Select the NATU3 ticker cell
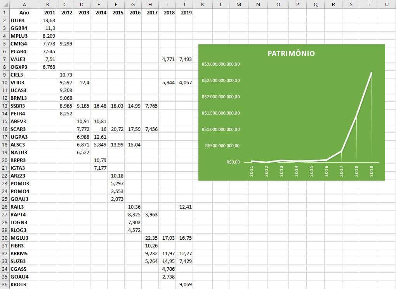The height and width of the screenshot is (289, 396). (24, 153)
